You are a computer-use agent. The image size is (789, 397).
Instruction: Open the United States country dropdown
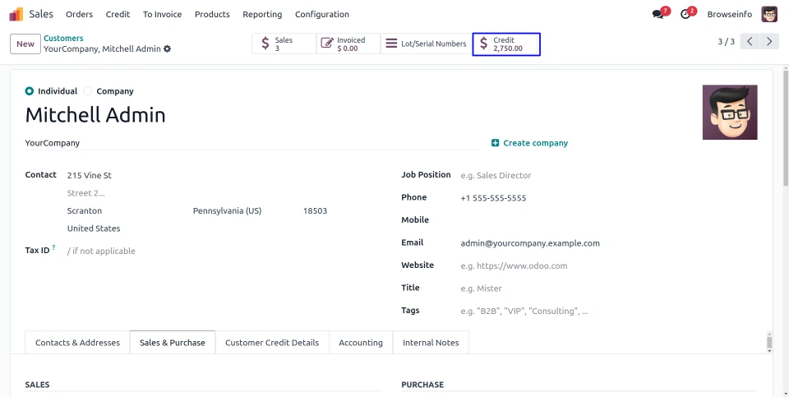(123, 229)
